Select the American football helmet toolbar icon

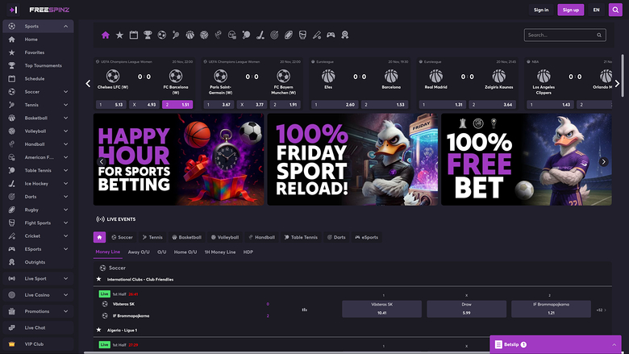pos(232,35)
